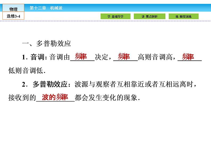Click the red 频率 answer before 高则音调高

pyautogui.click(x=124, y=56)
